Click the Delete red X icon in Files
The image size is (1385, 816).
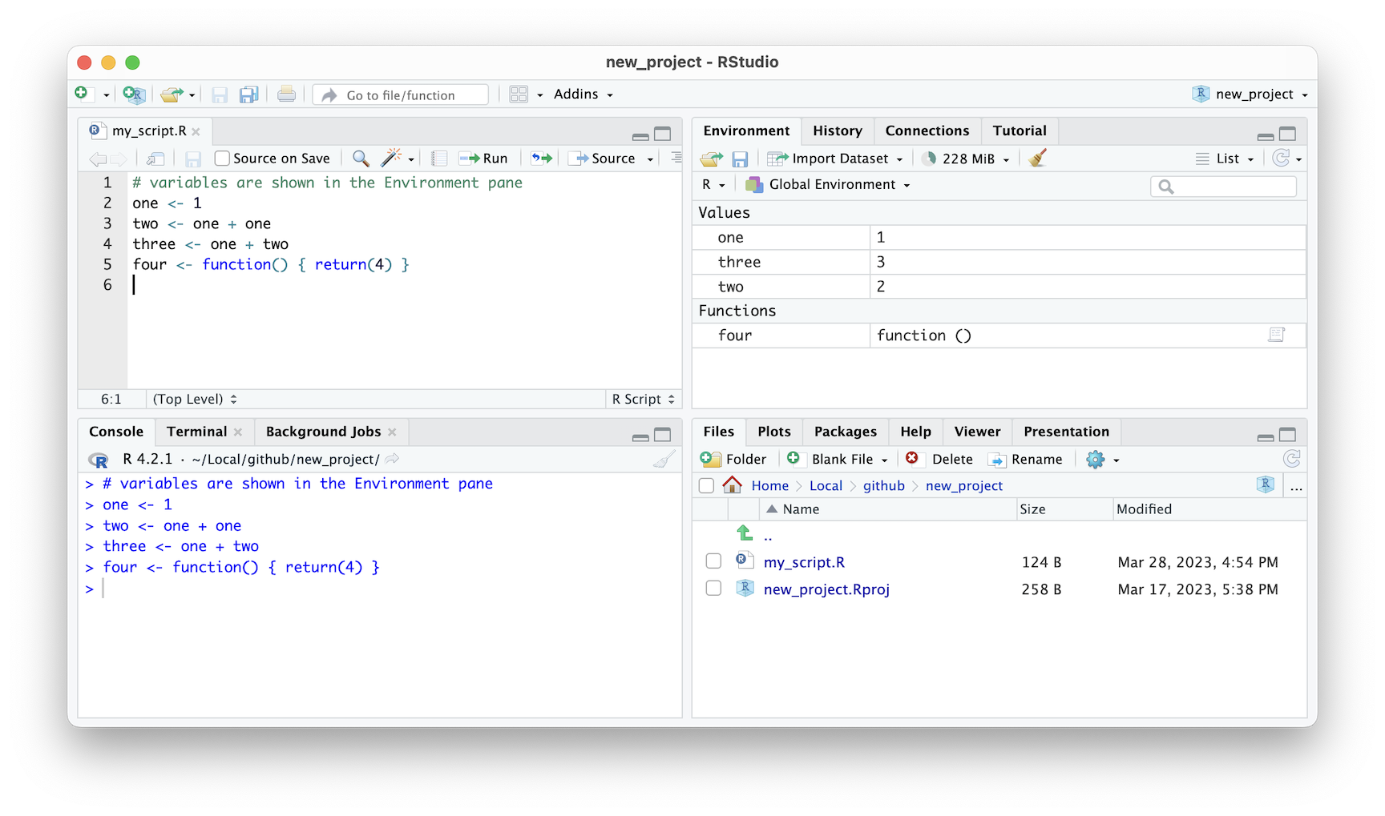coord(912,458)
